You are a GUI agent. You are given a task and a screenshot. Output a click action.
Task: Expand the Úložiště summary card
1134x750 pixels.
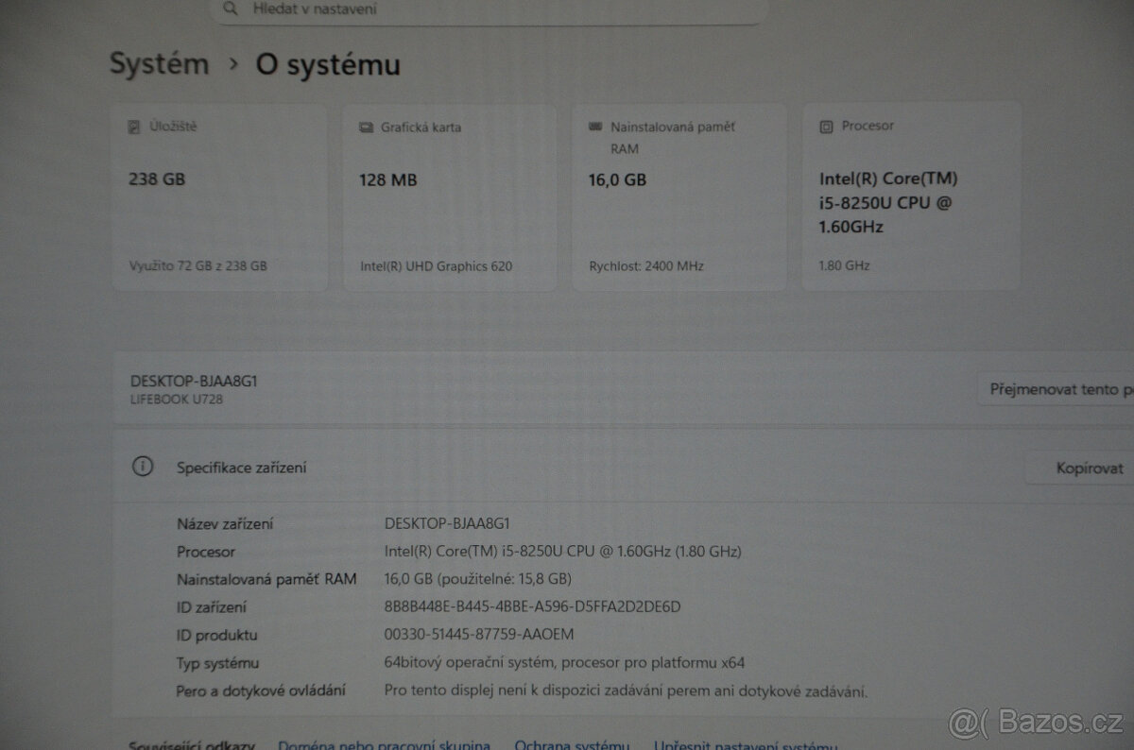pyautogui.click(x=219, y=196)
